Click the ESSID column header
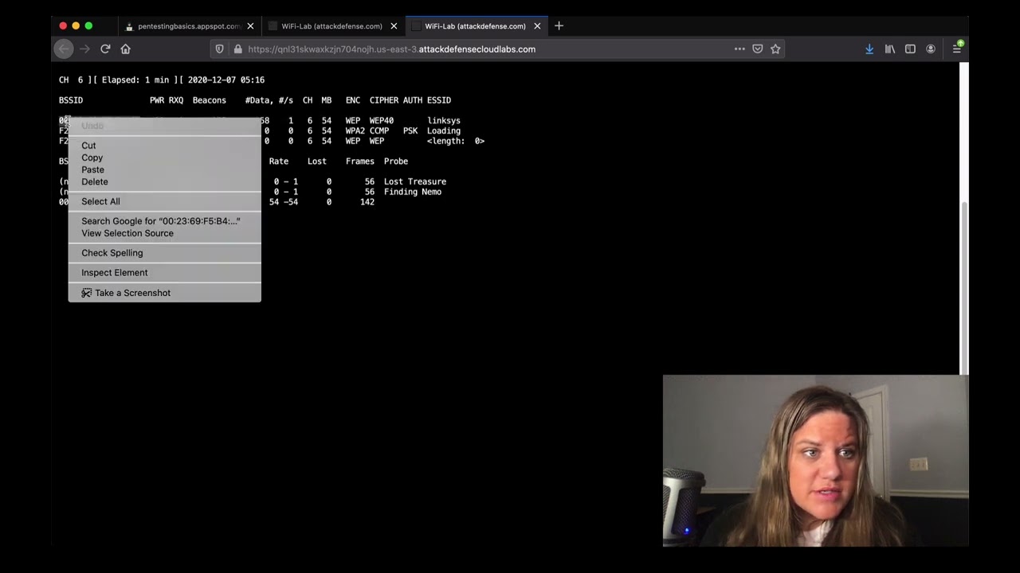Image resolution: width=1020 pixels, height=573 pixels. (x=439, y=100)
